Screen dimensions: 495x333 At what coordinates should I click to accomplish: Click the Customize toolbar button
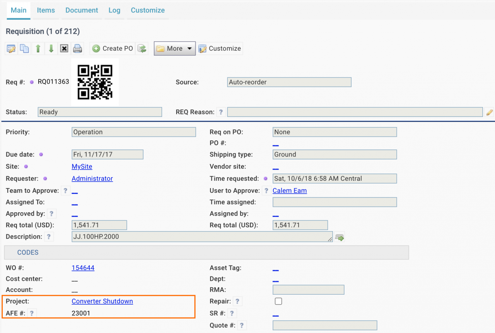click(x=220, y=48)
